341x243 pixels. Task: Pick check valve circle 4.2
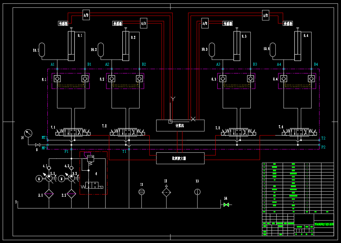coord(71,168)
